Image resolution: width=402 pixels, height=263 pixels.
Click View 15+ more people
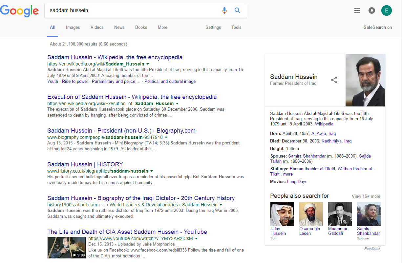click(x=366, y=197)
